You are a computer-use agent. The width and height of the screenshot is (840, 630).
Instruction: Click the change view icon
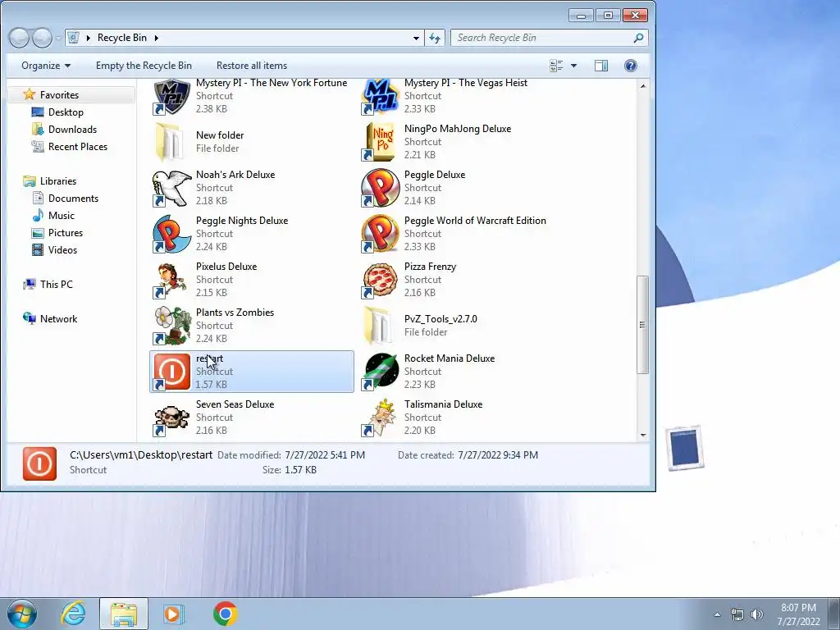click(x=556, y=66)
